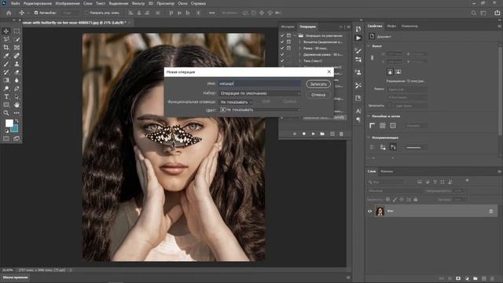Toggle the Auto-Select checkbox in options bar
503x283 pixels.
pos(36,13)
